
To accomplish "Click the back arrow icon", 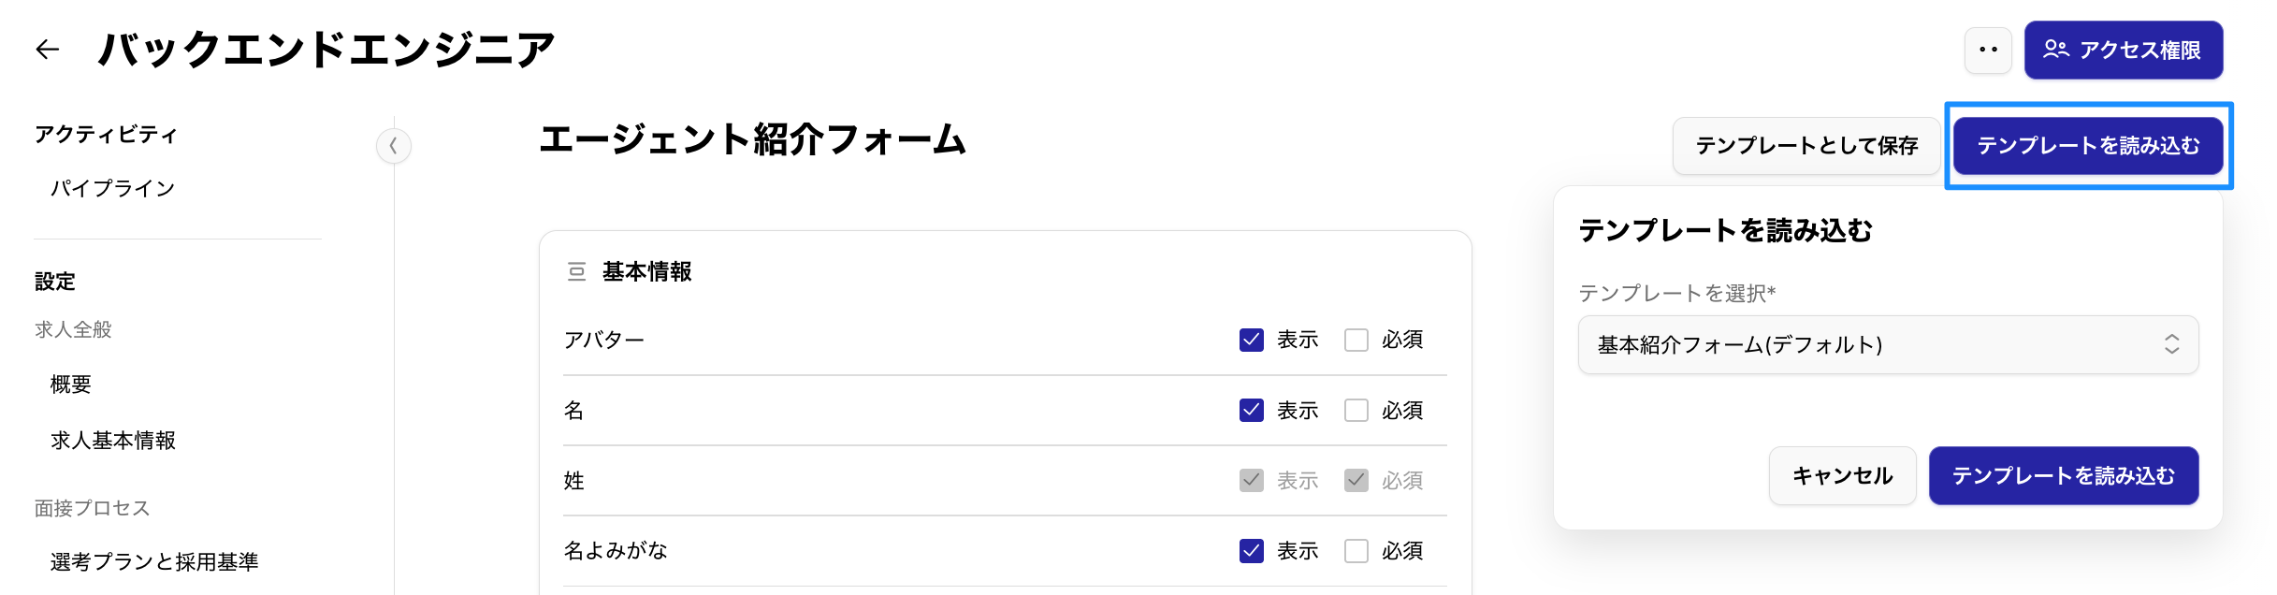I will click(47, 50).
